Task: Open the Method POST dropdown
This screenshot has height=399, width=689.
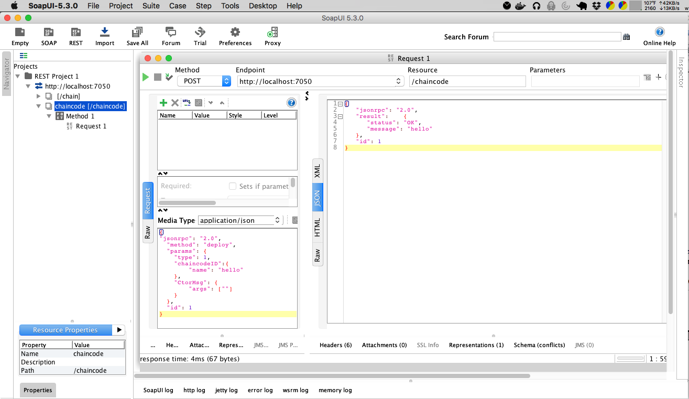Action: pyautogui.click(x=204, y=81)
